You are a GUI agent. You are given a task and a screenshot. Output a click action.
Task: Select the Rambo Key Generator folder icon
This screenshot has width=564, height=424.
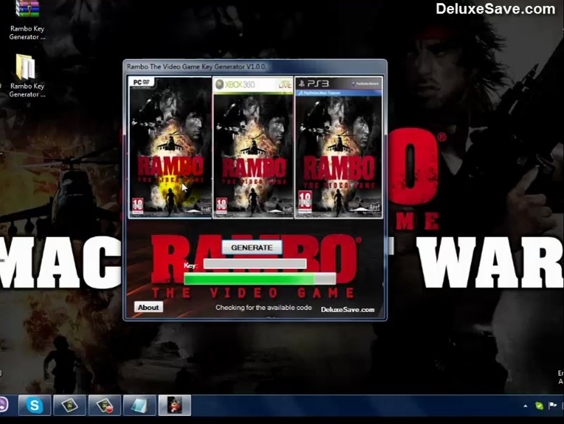(x=27, y=76)
